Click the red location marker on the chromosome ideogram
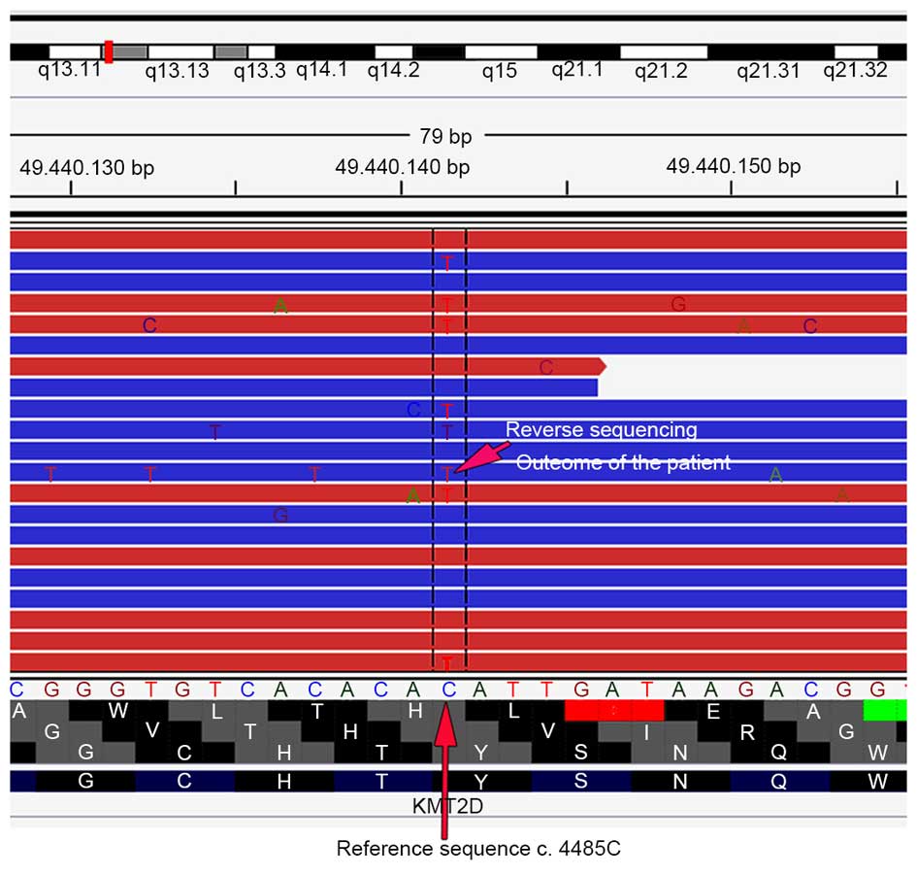917x875 pixels. (x=109, y=51)
